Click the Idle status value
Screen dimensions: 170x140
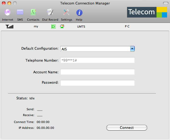[32, 98]
